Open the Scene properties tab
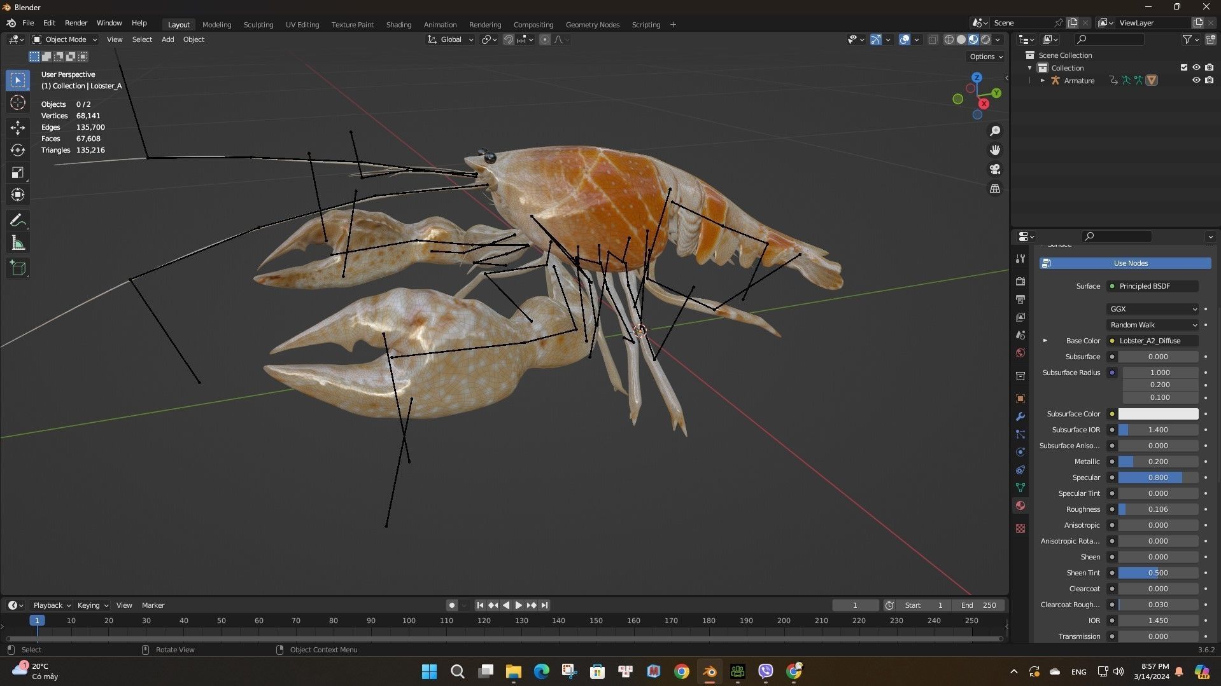Image resolution: width=1221 pixels, height=686 pixels. [x=1020, y=334]
